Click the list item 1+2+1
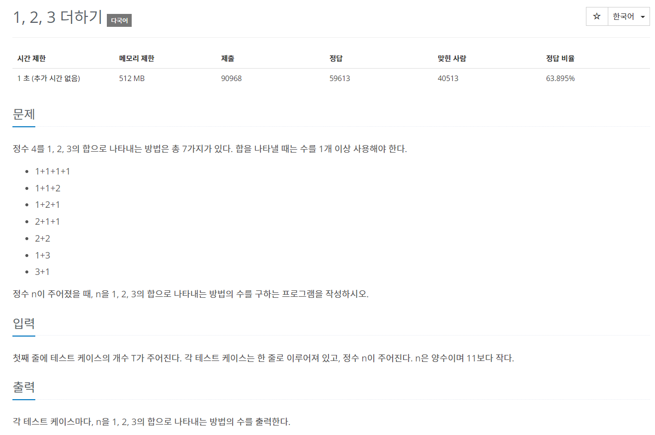Image resolution: width=655 pixels, height=435 pixels. 48,205
